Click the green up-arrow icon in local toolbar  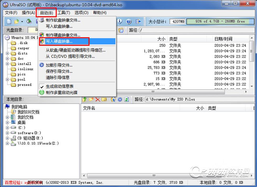[x=84, y=100]
